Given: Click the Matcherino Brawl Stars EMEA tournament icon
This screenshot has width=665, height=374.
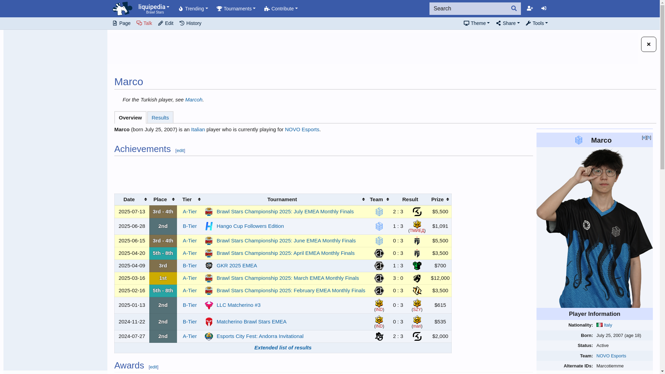Looking at the screenshot, I should (x=209, y=322).
